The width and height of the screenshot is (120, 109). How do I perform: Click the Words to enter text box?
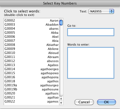click(x=91, y=63)
